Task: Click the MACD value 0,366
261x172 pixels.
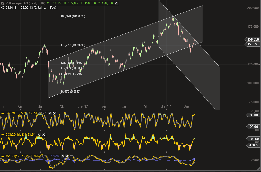Action: [x=35, y=156]
